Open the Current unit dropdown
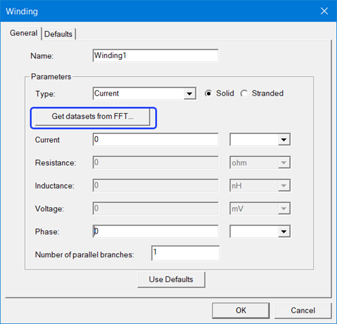Viewport: 337px width, 324px height. coord(260,139)
